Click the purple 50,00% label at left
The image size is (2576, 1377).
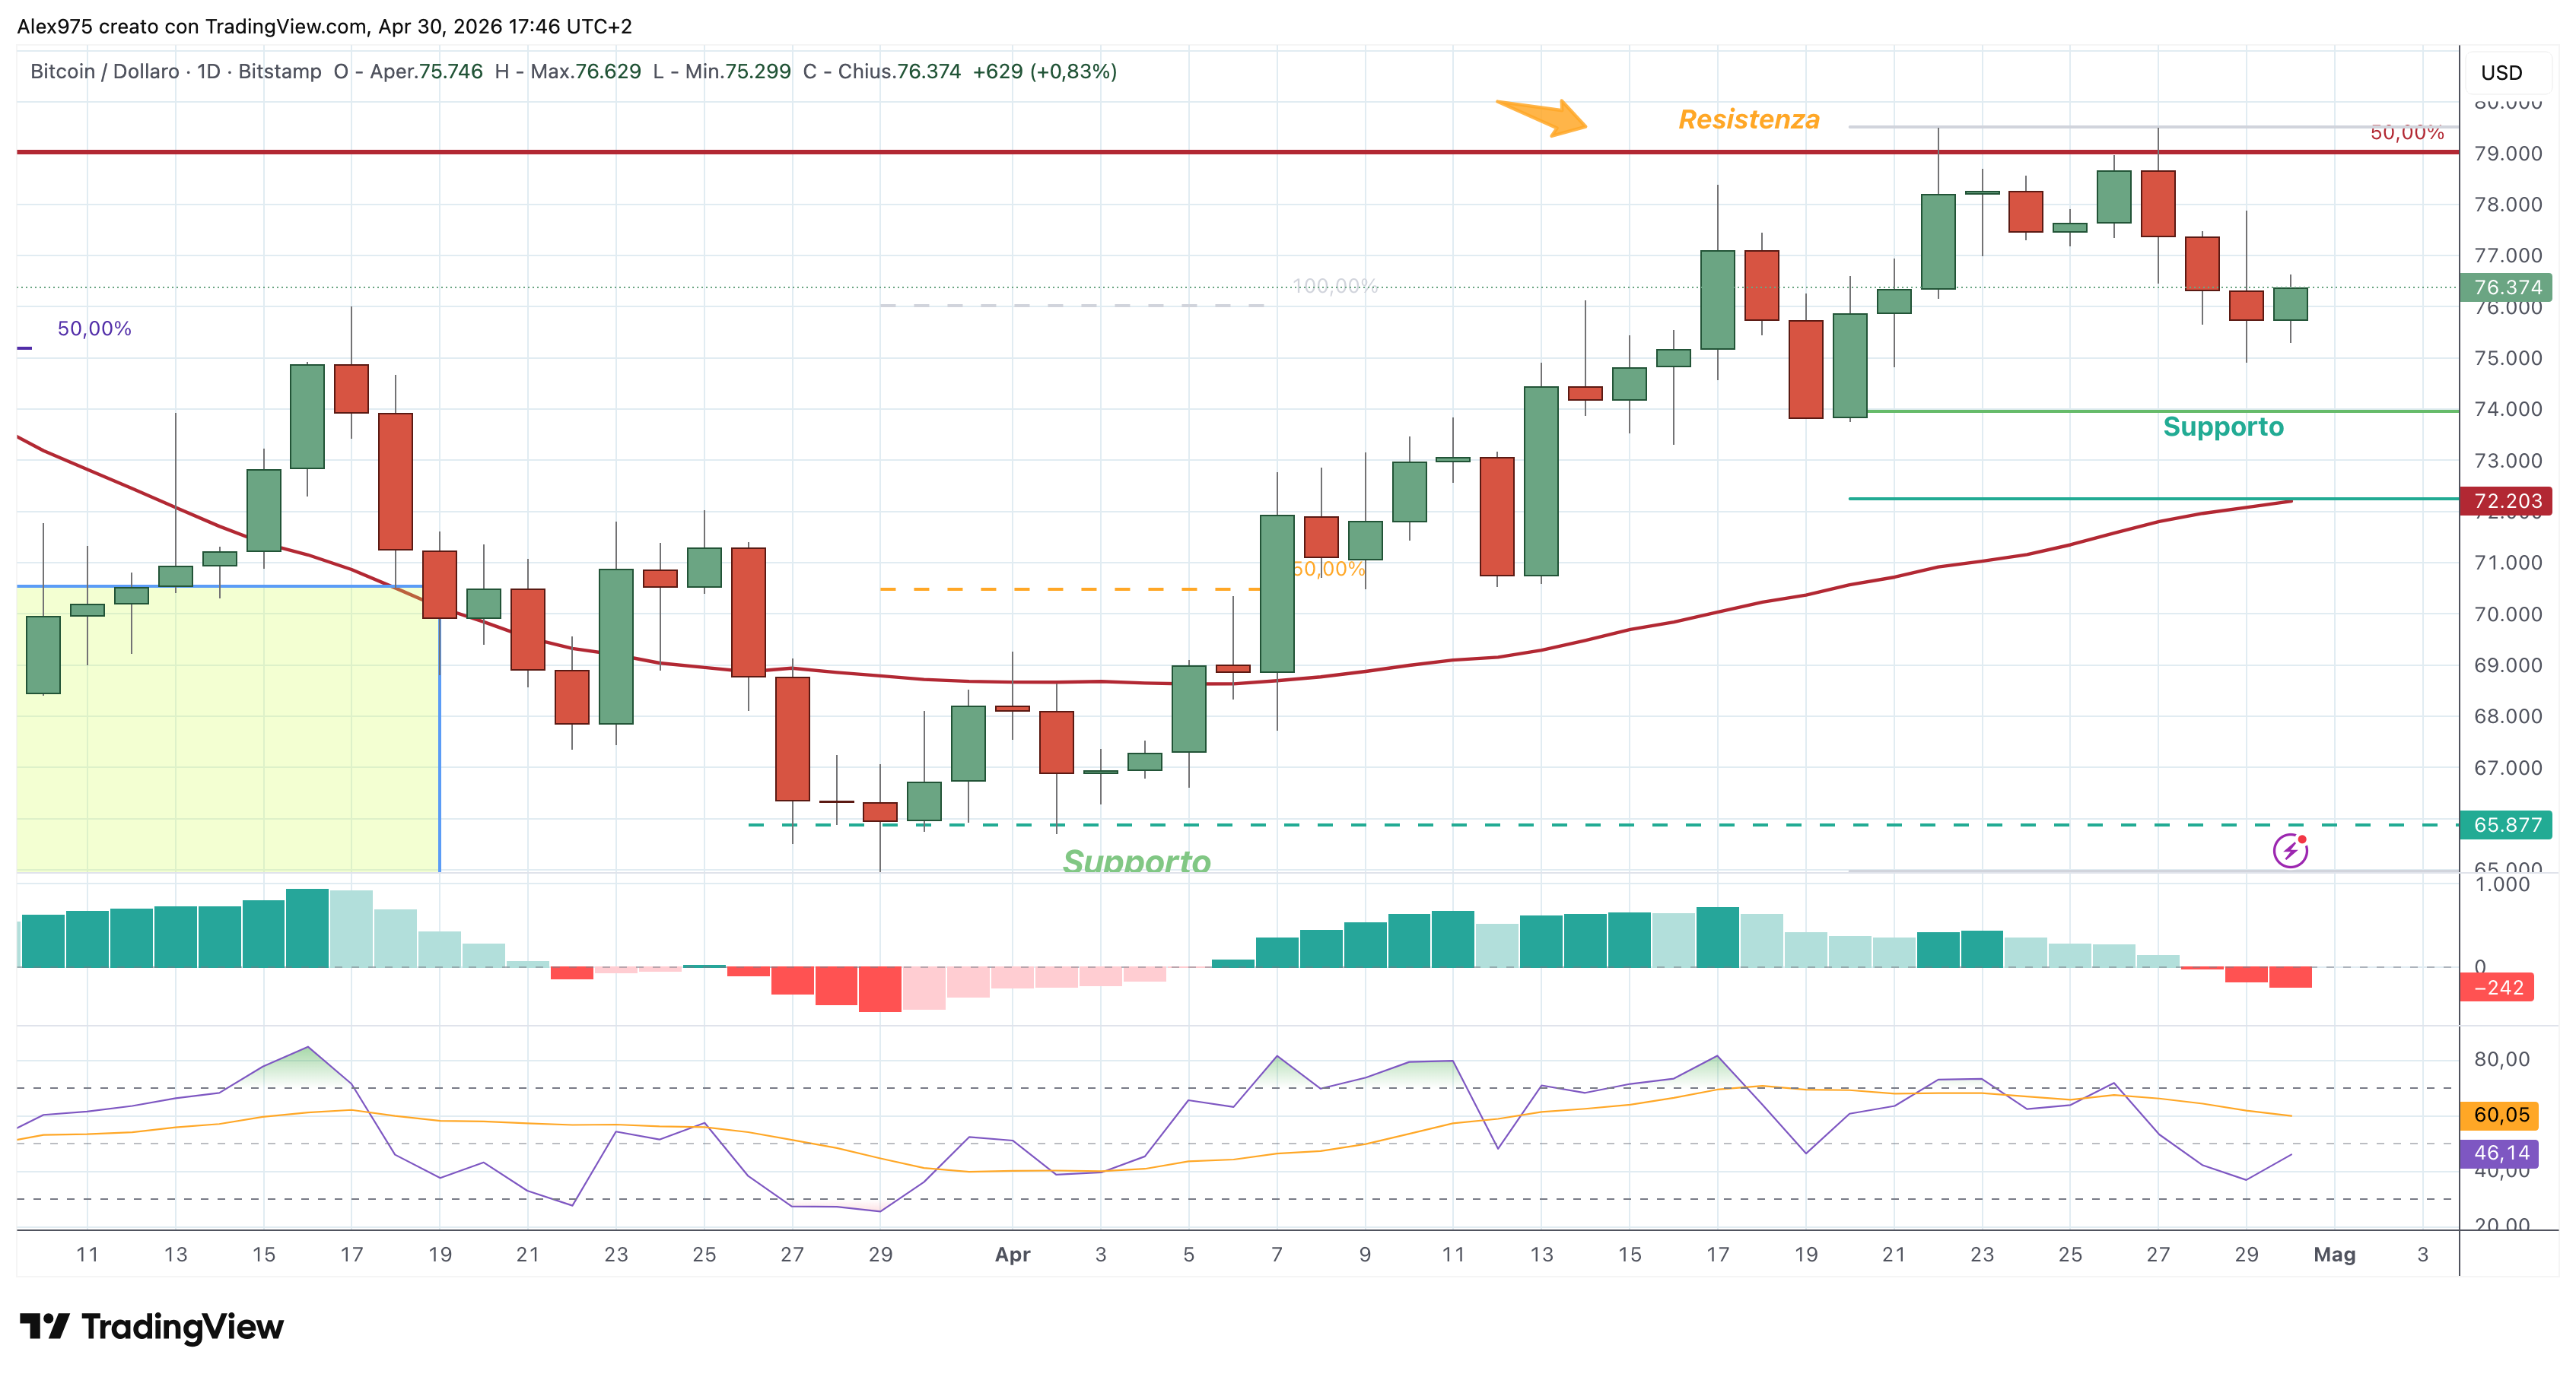[x=94, y=328]
